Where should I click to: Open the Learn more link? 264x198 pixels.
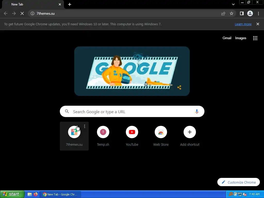pos(243,24)
